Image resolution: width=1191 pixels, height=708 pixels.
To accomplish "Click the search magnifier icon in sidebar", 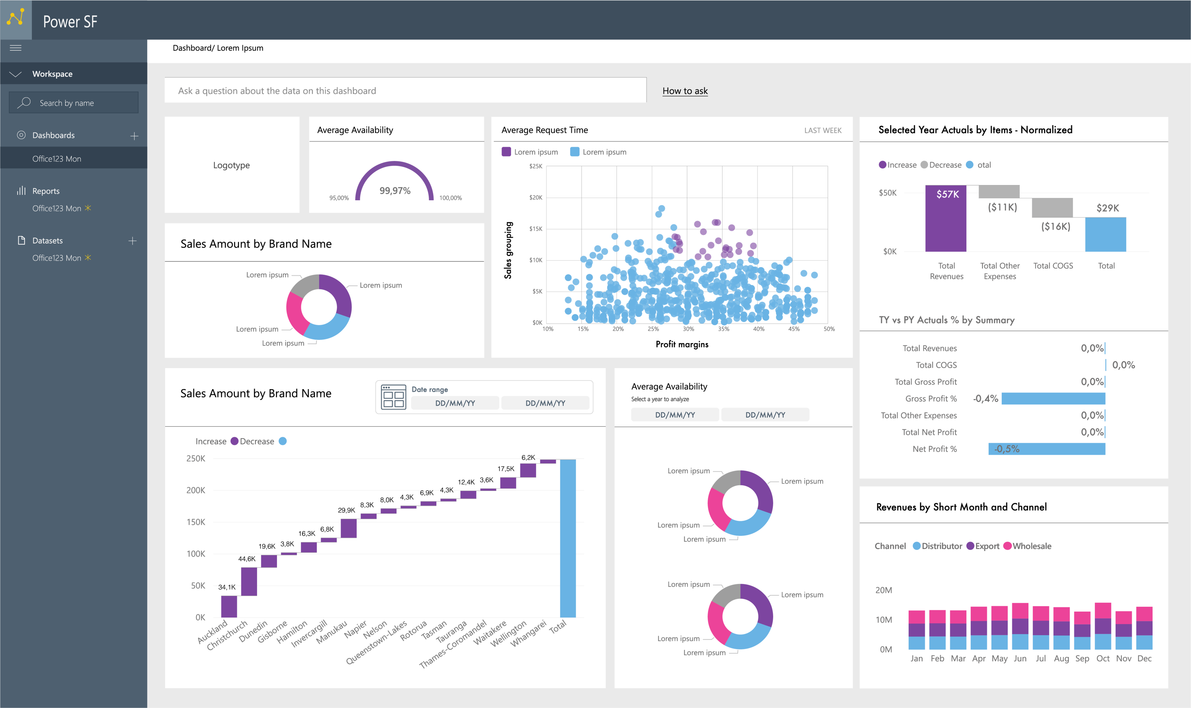I will 24,103.
